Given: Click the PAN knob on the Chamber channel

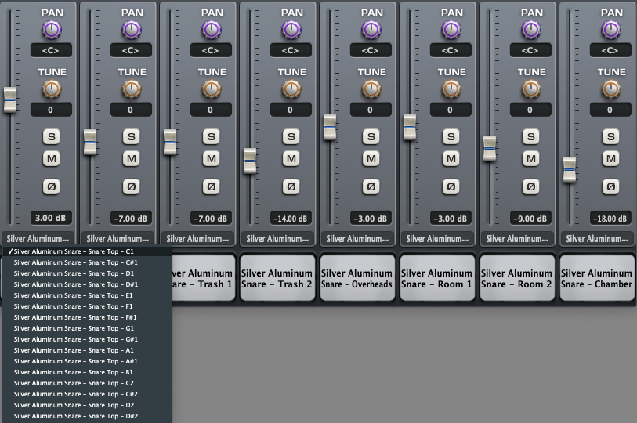Looking at the screenshot, I should [x=611, y=30].
